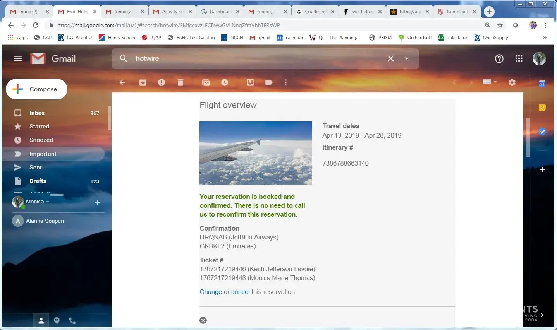Switch to the Dashboard browser tab
The width and height of the screenshot is (557, 330).
pos(220,12)
